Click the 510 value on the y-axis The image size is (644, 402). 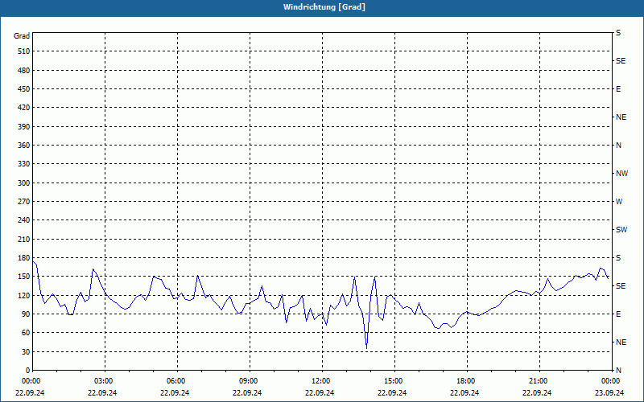click(x=22, y=51)
